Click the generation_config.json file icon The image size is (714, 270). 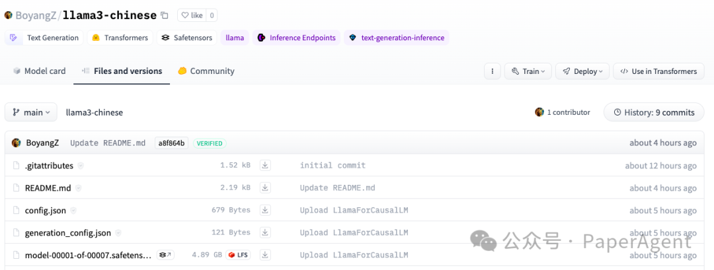pos(17,233)
